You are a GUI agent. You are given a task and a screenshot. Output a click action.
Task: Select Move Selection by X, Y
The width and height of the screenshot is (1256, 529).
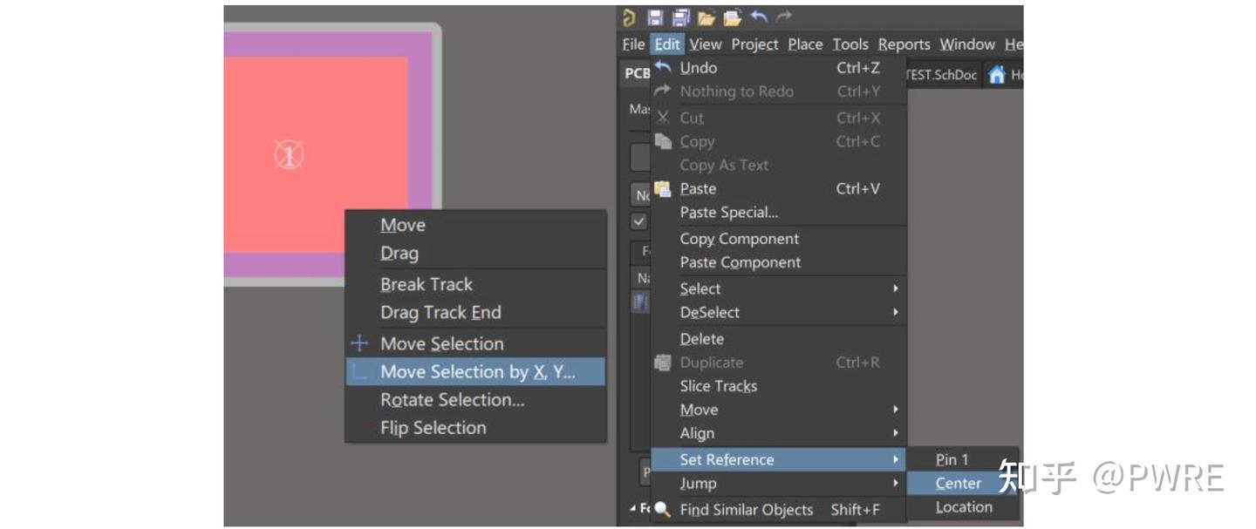pos(477,372)
